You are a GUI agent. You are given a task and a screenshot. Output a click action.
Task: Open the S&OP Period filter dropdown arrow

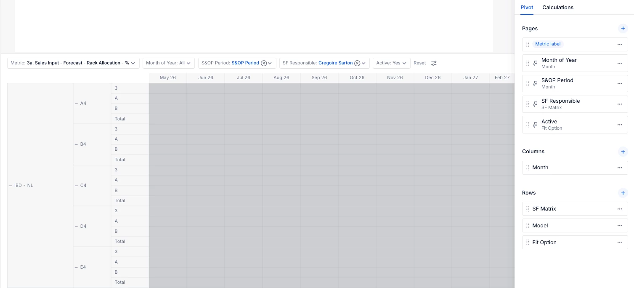coord(270,63)
